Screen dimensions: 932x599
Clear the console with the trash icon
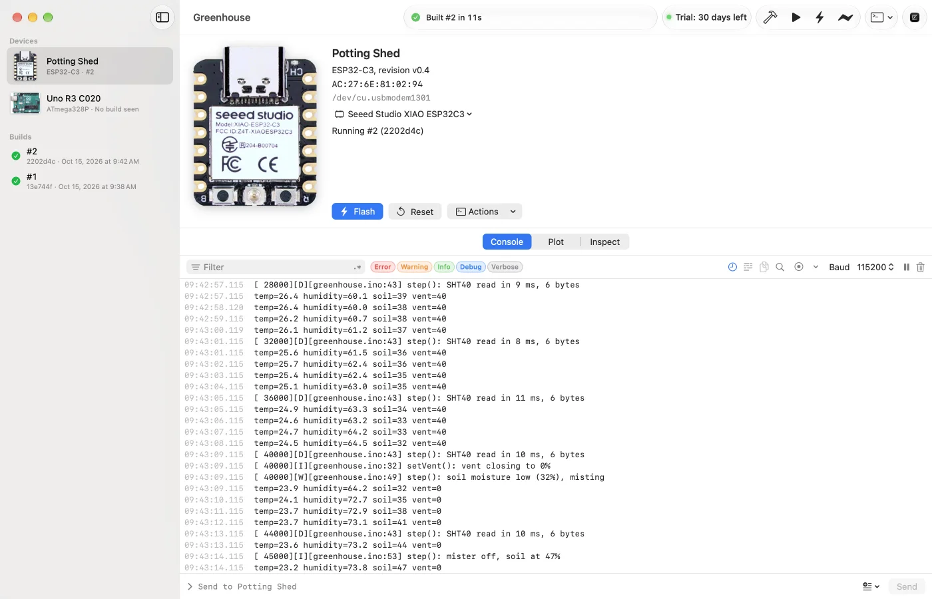921,267
